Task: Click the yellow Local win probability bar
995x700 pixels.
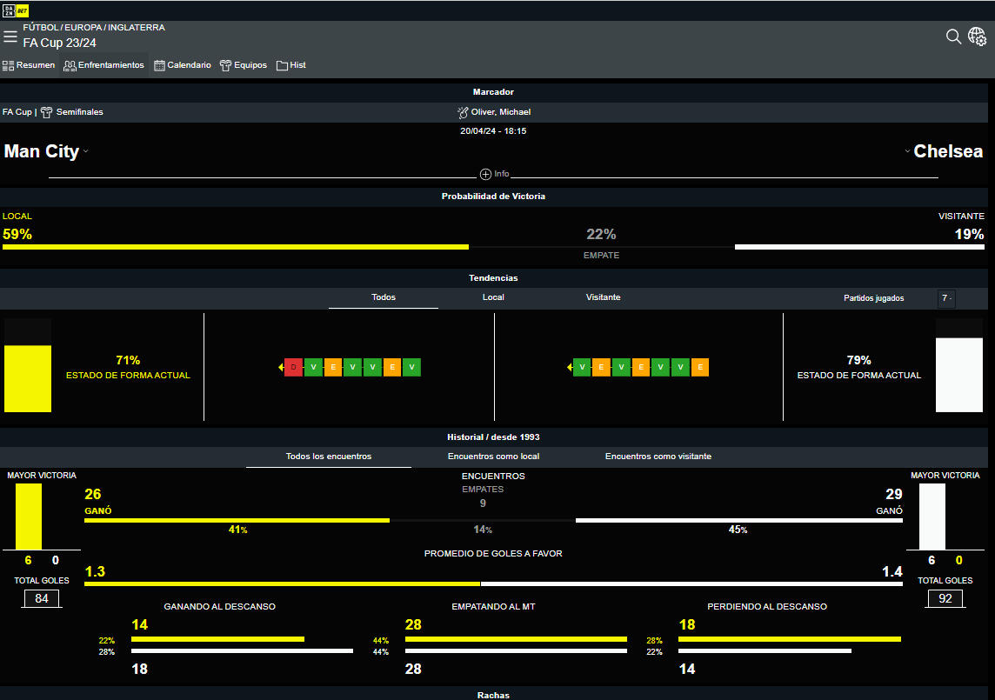Action: (x=235, y=247)
